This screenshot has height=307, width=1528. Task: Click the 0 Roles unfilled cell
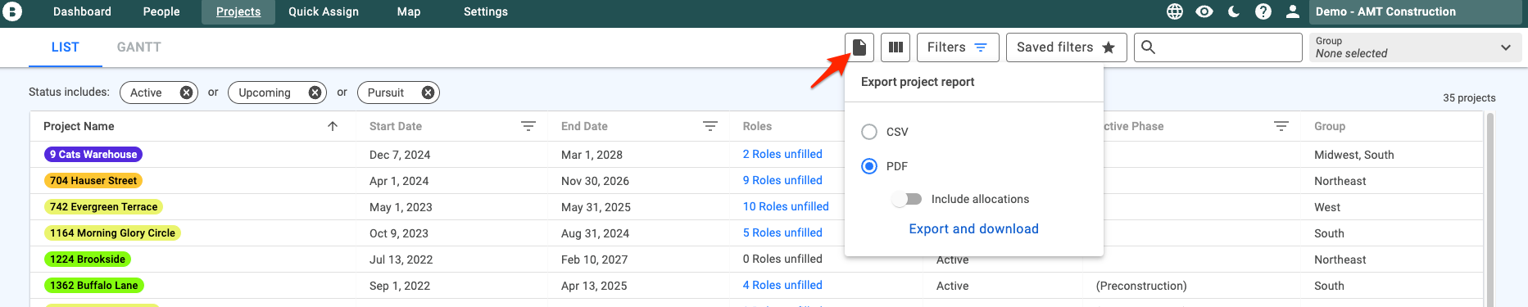pyautogui.click(x=782, y=259)
